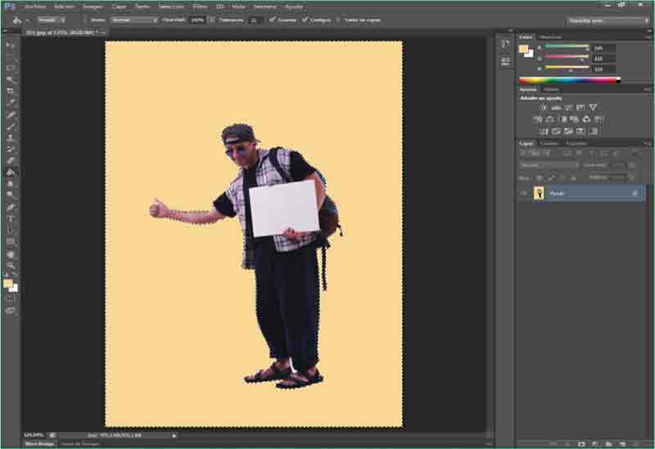The image size is (655, 449).
Task: Select the Paint Bucket tool
Action: point(11,173)
